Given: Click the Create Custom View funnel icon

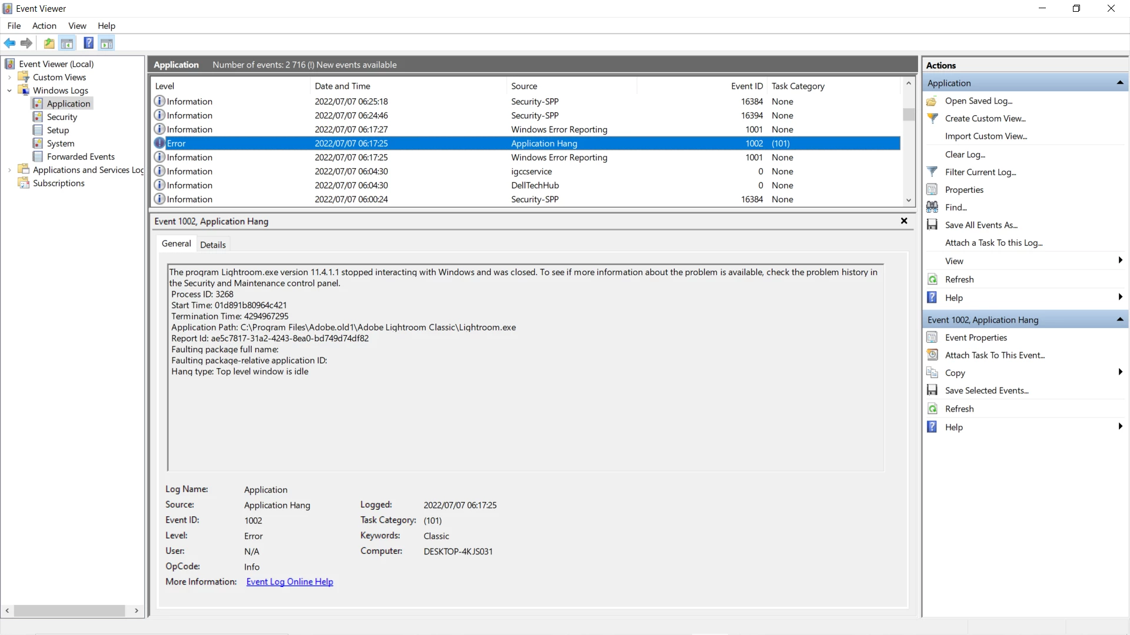Looking at the screenshot, I should pos(932,118).
